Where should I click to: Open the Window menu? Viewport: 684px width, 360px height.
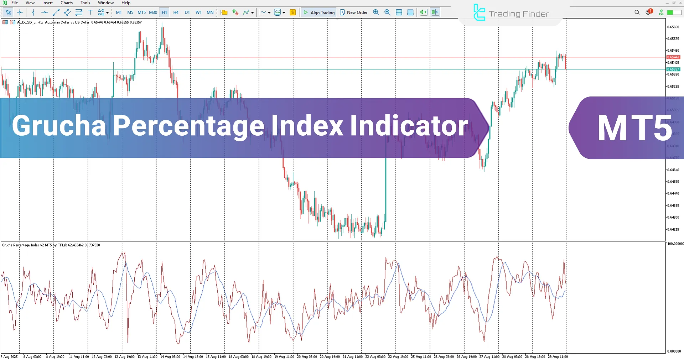[106, 3]
